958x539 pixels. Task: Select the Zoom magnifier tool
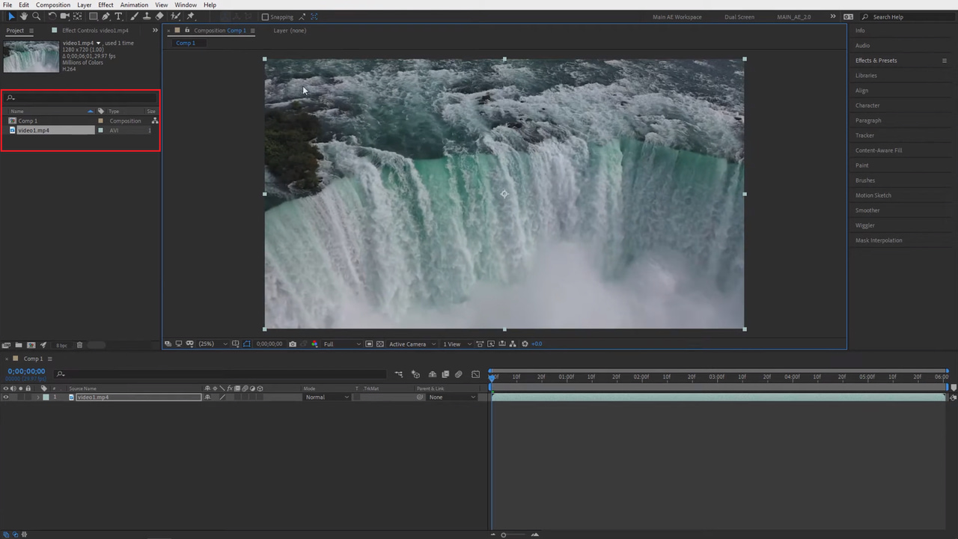[37, 16]
